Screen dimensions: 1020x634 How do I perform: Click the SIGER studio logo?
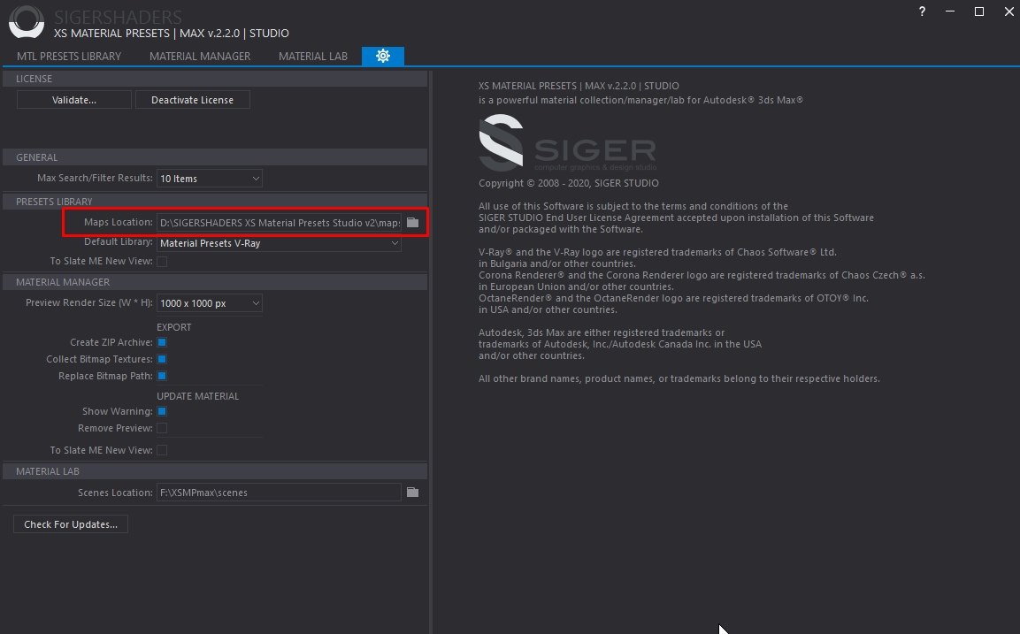[567, 143]
